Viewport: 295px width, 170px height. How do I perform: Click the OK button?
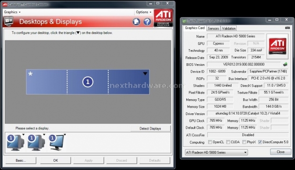pos(56,160)
